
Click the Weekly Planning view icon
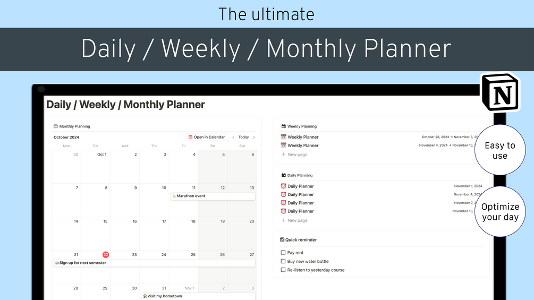point(283,126)
